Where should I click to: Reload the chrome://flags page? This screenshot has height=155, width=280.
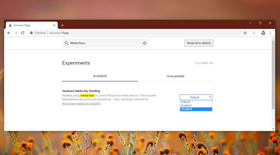pyautogui.click(x=23, y=33)
